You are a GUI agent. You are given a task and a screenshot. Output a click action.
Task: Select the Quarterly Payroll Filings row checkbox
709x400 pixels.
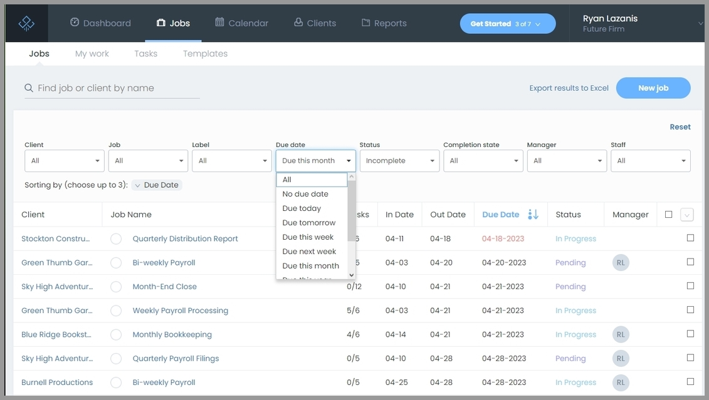click(x=690, y=357)
